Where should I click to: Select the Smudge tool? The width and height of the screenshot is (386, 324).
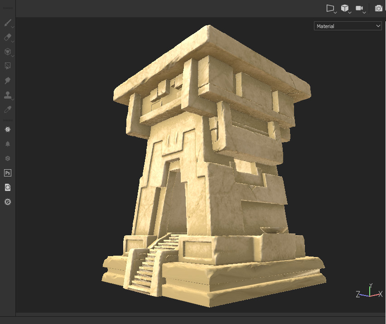(x=6, y=81)
